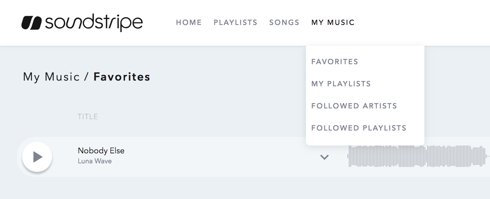Open the SONGS navigation item

point(284,22)
